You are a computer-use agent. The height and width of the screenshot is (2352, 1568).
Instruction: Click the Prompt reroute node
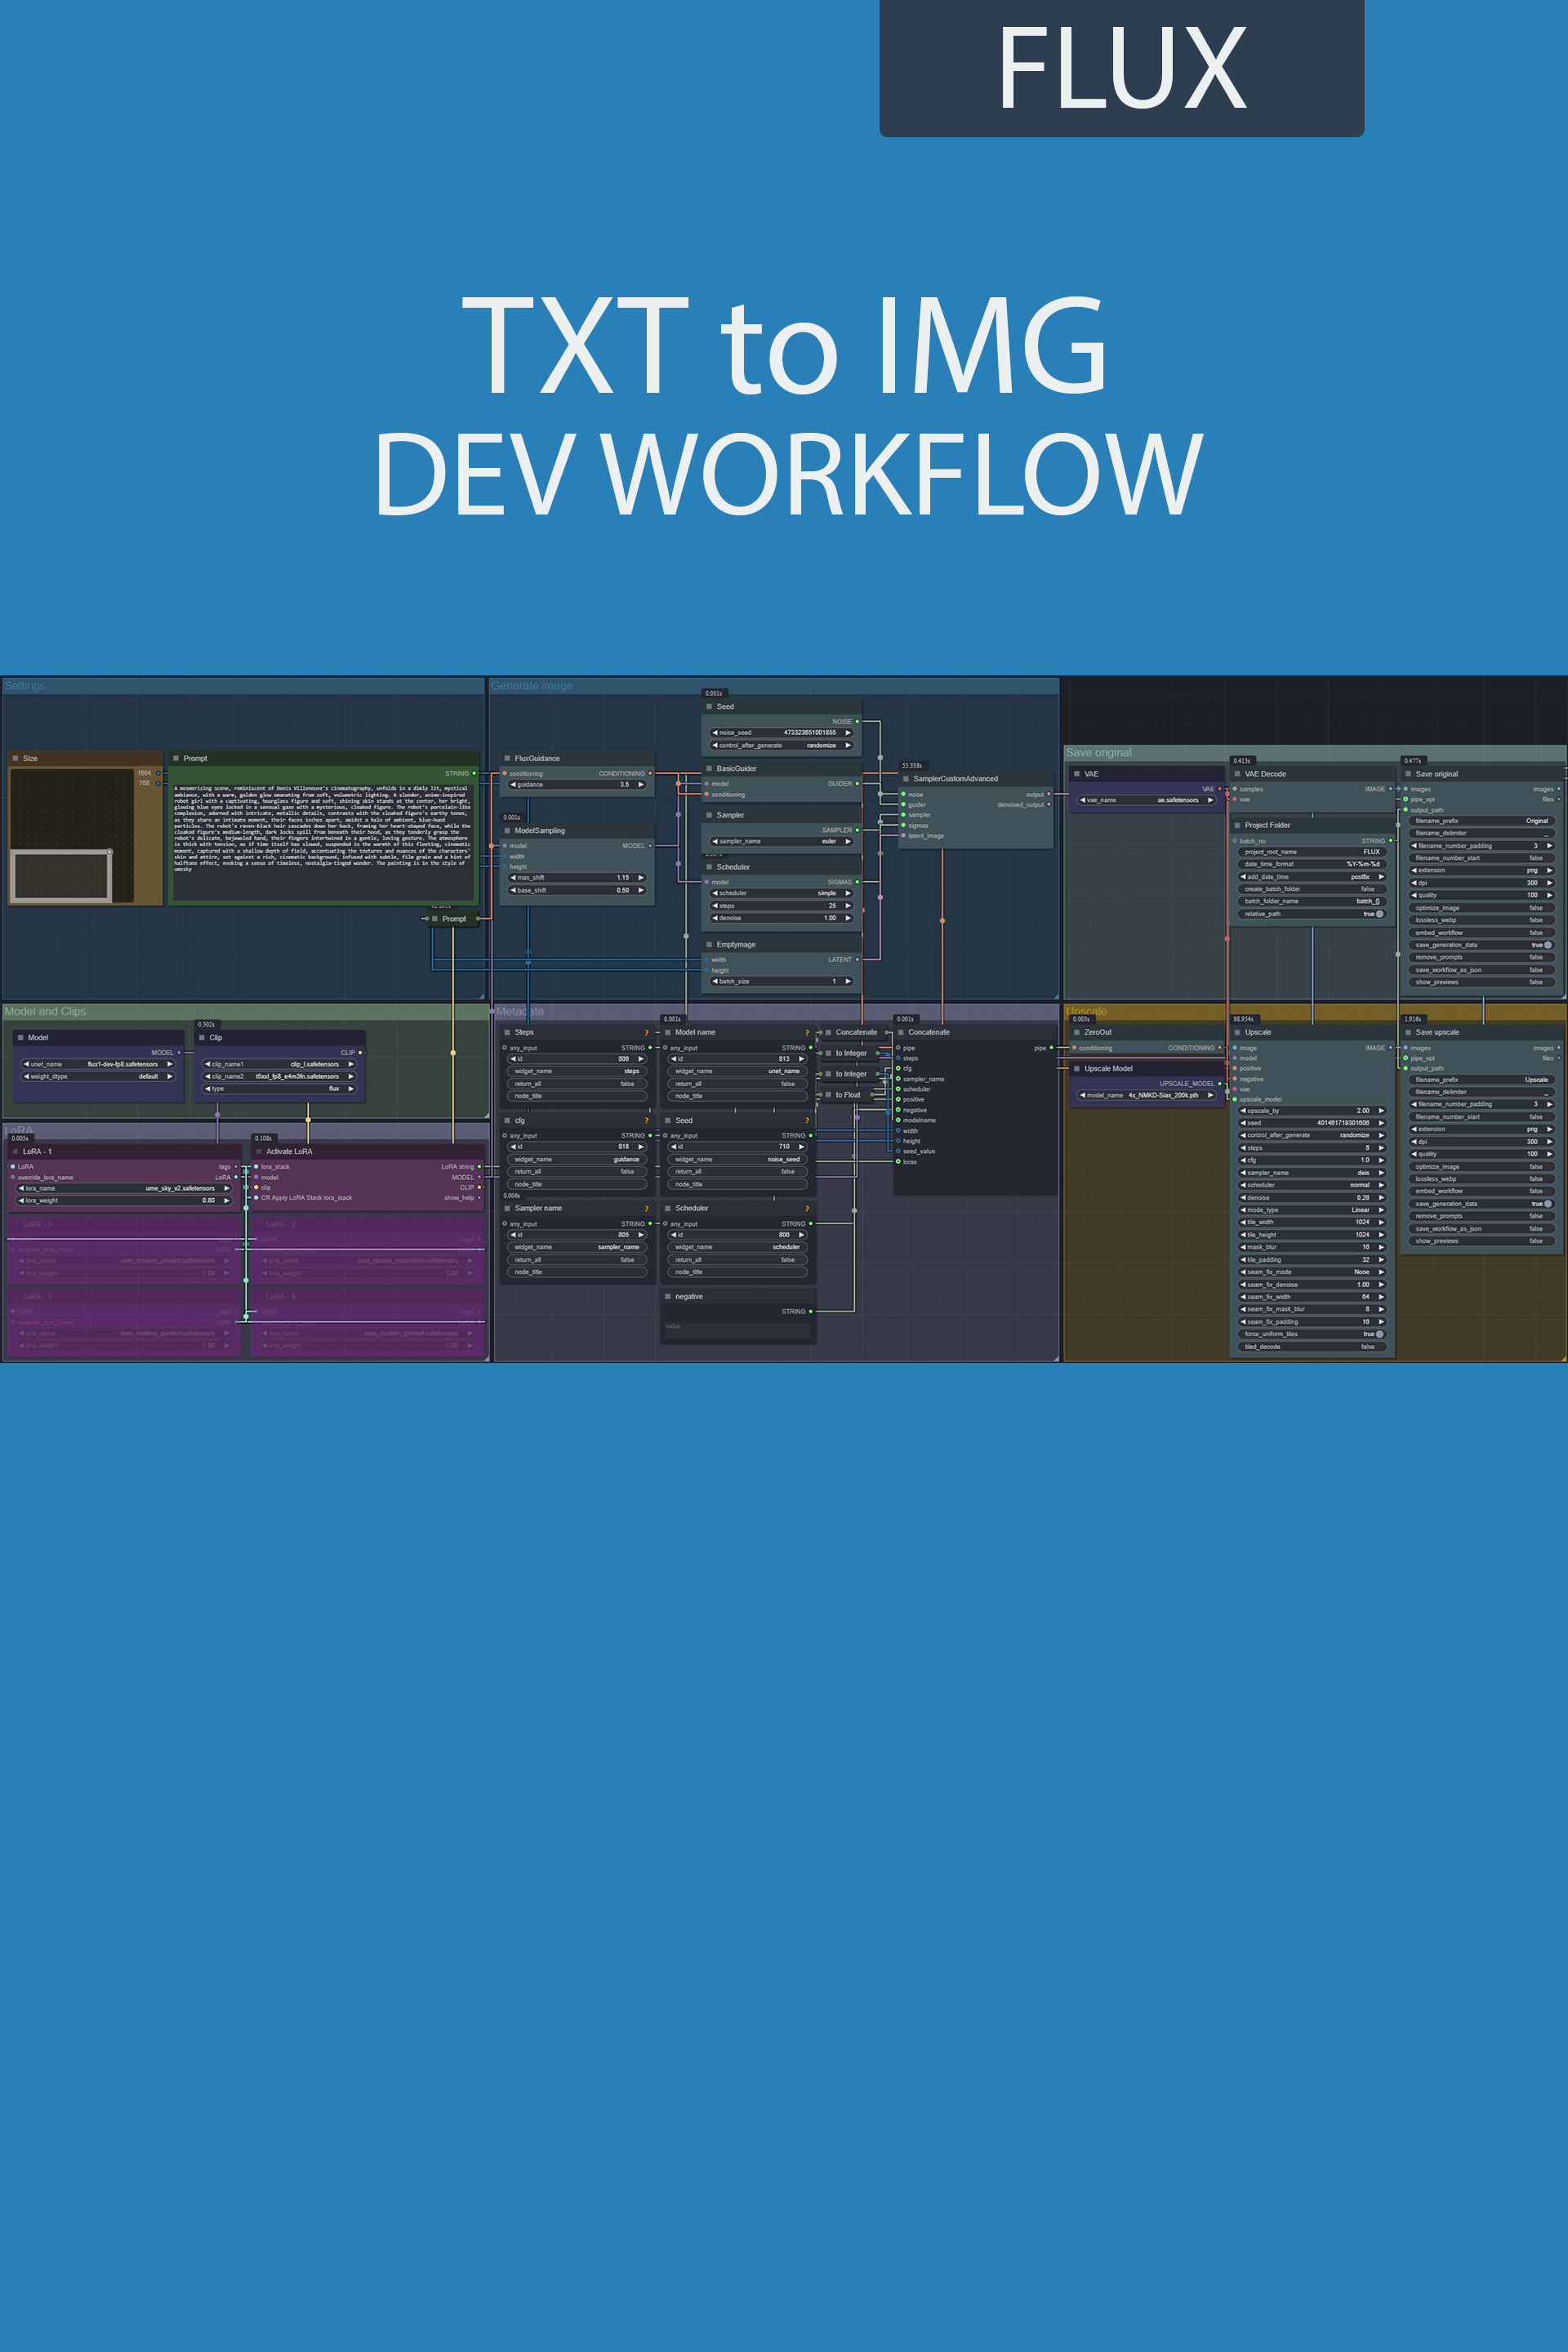click(x=453, y=918)
